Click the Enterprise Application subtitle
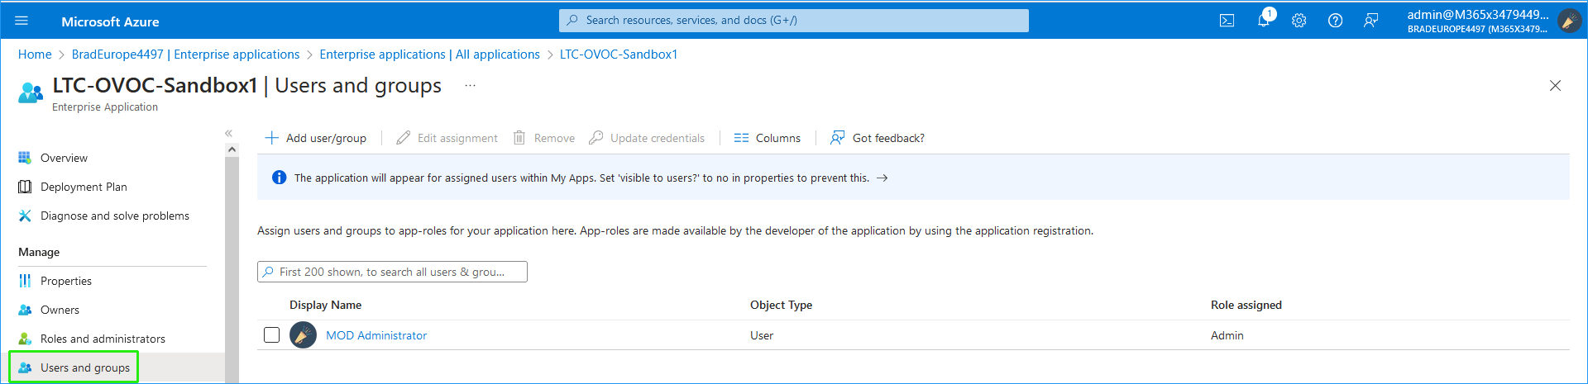 tap(105, 107)
